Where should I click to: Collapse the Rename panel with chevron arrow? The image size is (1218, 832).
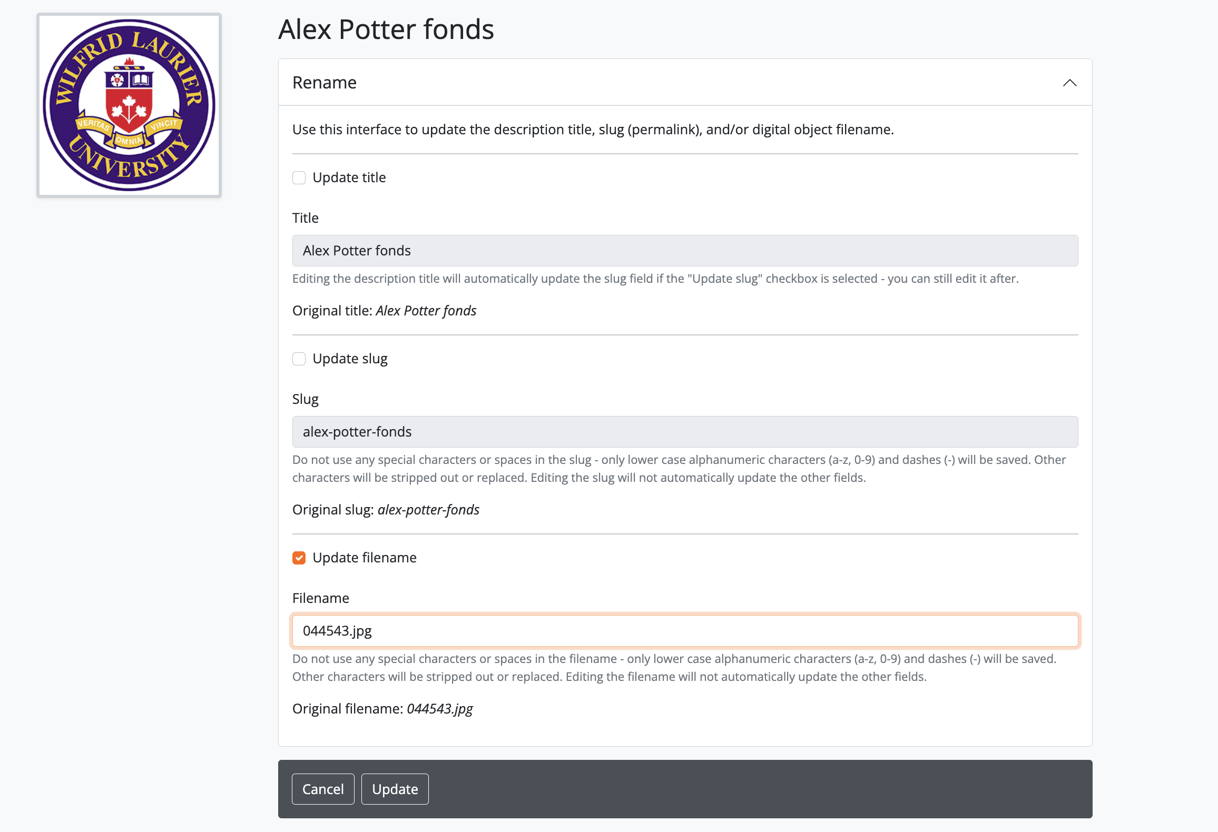(x=1069, y=83)
